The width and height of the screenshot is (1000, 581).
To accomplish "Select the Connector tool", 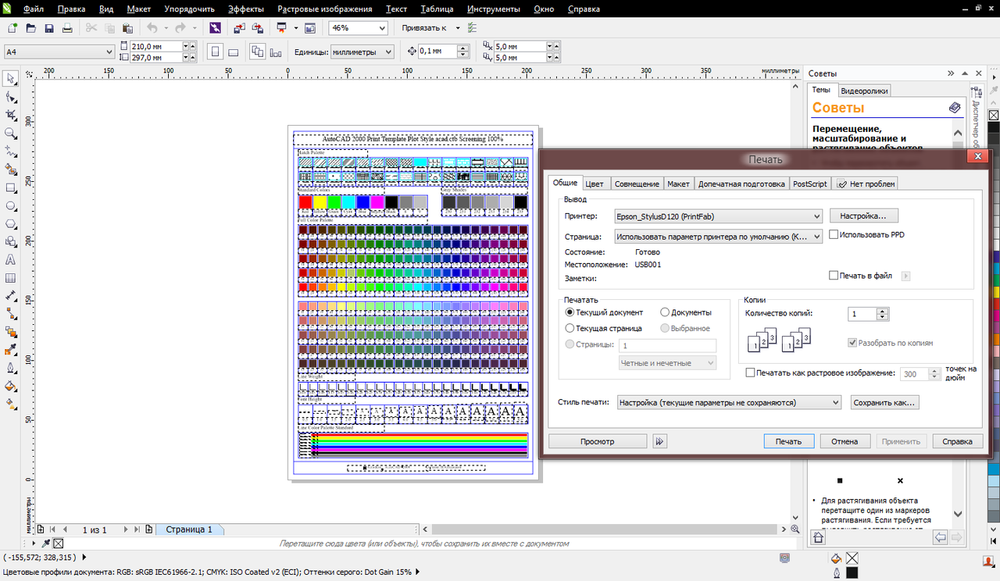I will [x=11, y=314].
